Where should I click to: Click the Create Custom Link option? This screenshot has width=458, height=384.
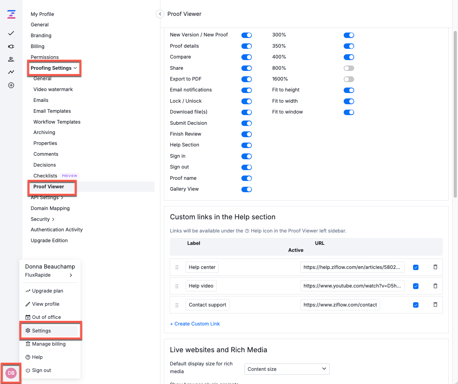click(195, 324)
